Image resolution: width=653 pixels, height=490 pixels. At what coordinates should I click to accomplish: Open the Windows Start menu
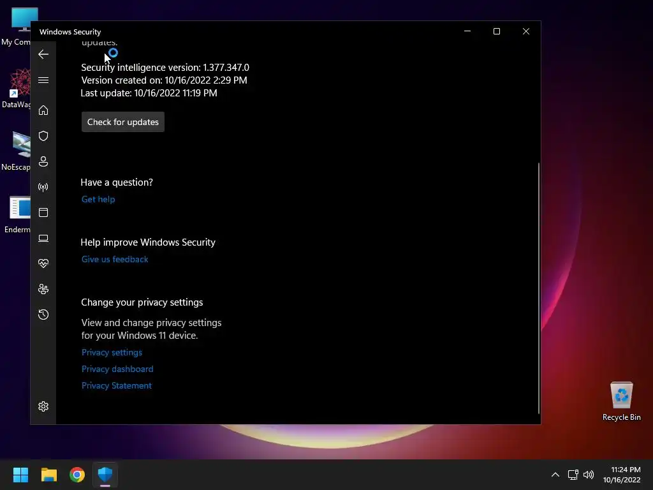pyautogui.click(x=20, y=475)
